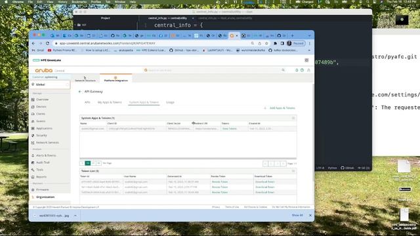420x236 pixels.
Task: Switch to the APIs tab
Action: [87, 102]
